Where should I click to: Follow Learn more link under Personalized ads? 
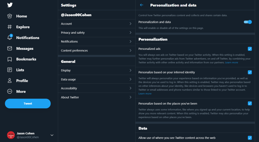coord(231,63)
